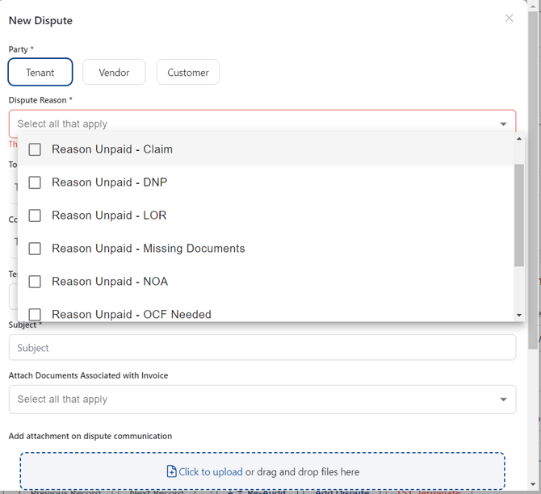Image resolution: width=541 pixels, height=494 pixels.
Task: Tick the Reason Unpaid - Missing Documents box
Action: point(35,249)
